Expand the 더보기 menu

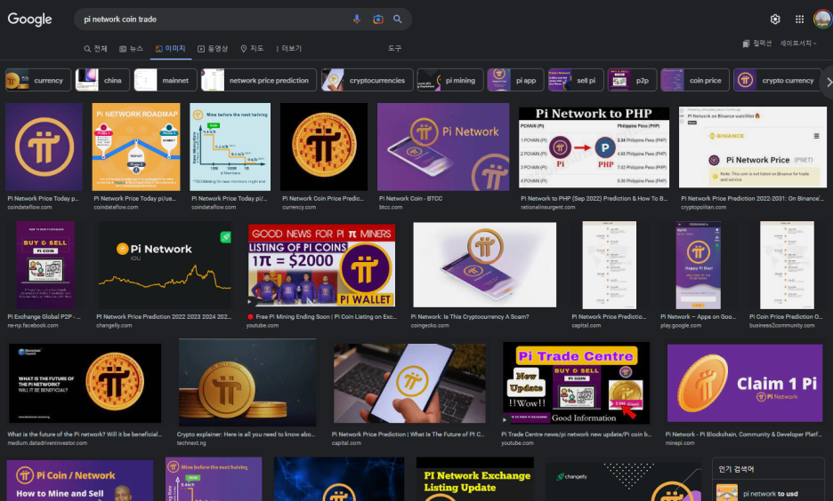click(288, 48)
